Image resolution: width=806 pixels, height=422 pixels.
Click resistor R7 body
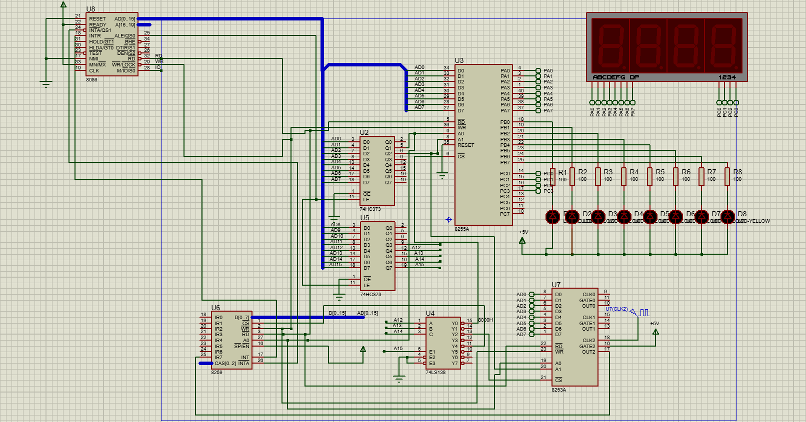[702, 176]
